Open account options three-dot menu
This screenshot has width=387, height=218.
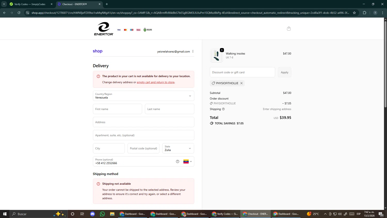pos(193,51)
